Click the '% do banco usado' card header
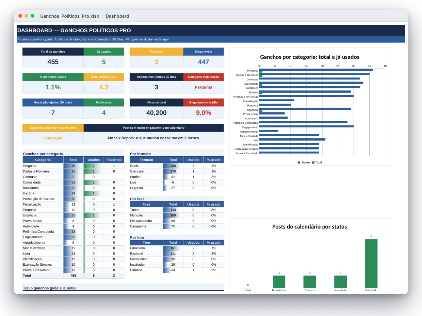Image resolution: width=422 pixels, height=316 pixels. 53,77
